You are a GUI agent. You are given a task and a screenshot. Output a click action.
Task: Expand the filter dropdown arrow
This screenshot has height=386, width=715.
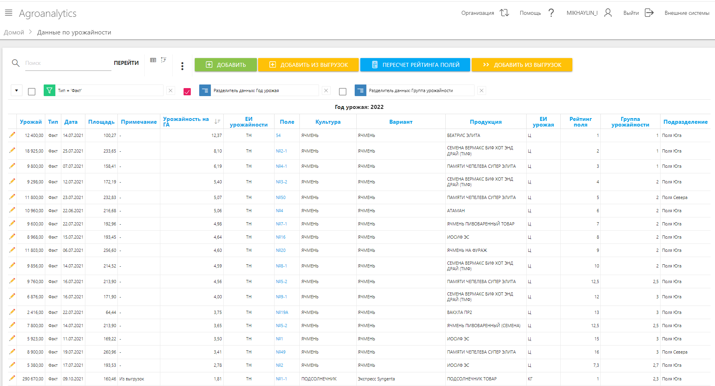tap(16, 90)
